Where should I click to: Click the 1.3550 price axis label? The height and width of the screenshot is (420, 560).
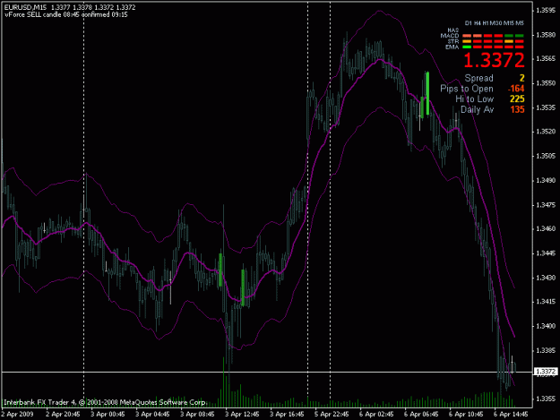546,83
